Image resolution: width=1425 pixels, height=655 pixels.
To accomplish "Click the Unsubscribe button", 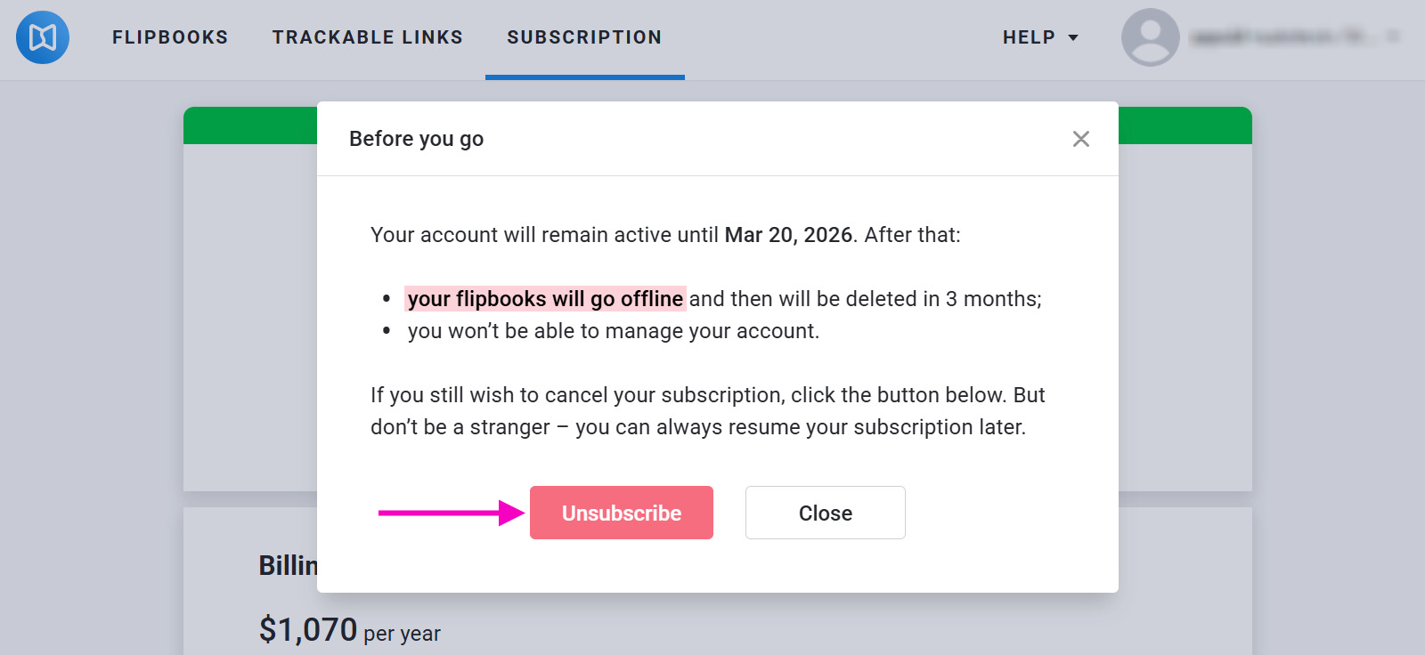I will click(x=621, y=513).
